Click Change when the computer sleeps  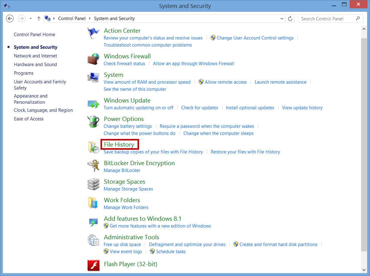tap(218, 133)
